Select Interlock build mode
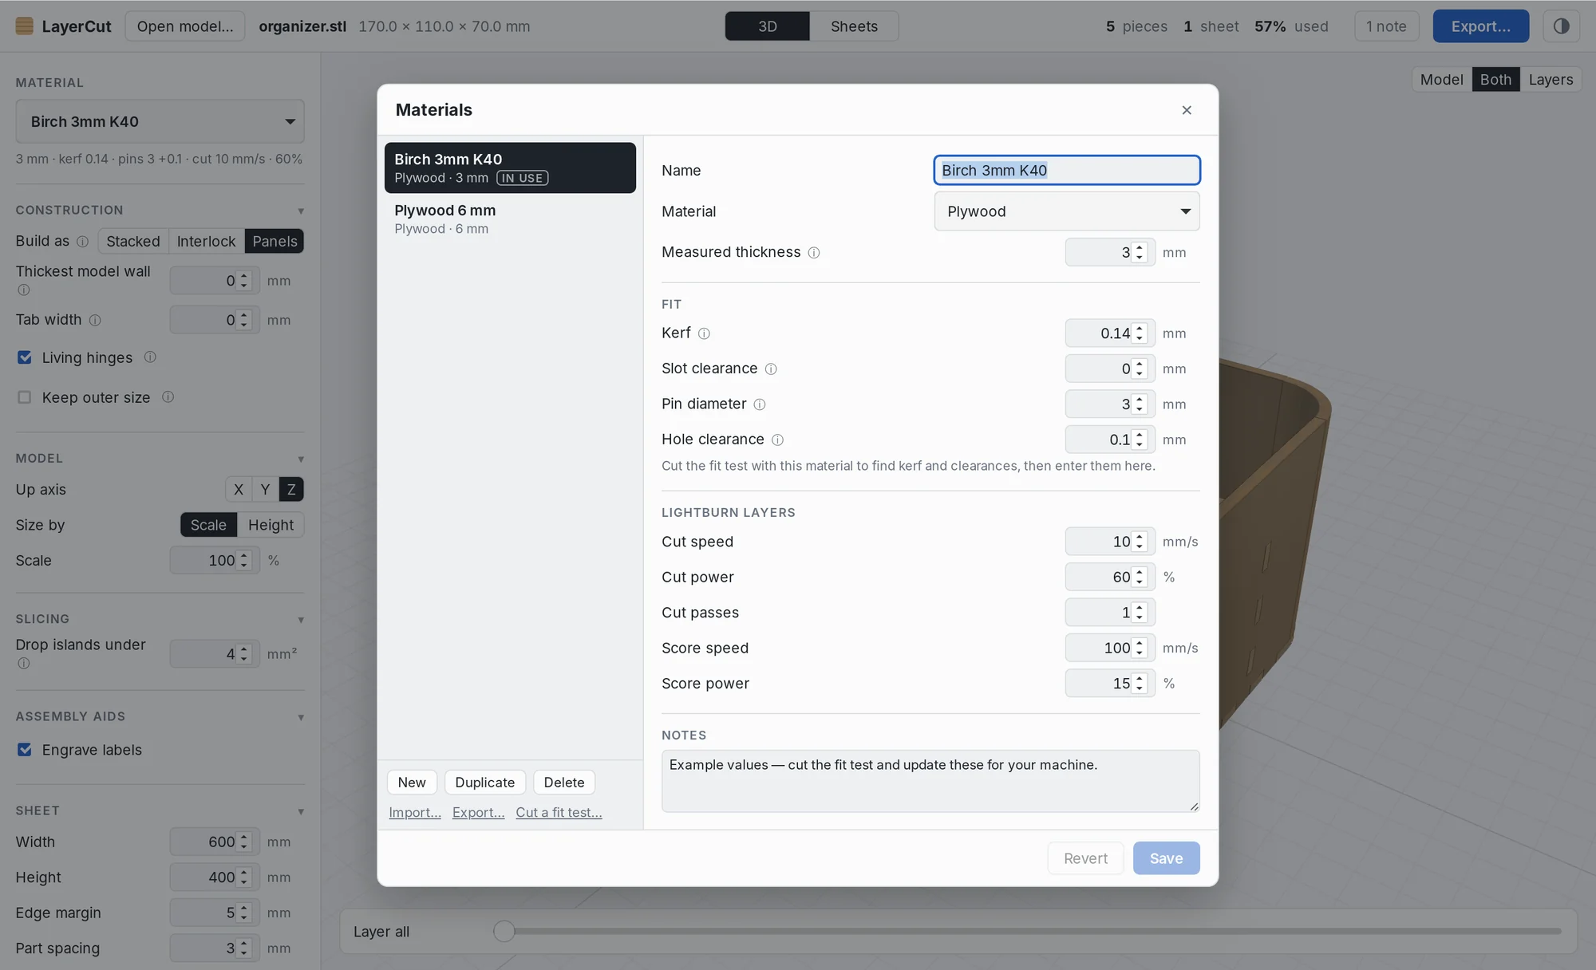The image size is (1596, 970). [206, 241]
